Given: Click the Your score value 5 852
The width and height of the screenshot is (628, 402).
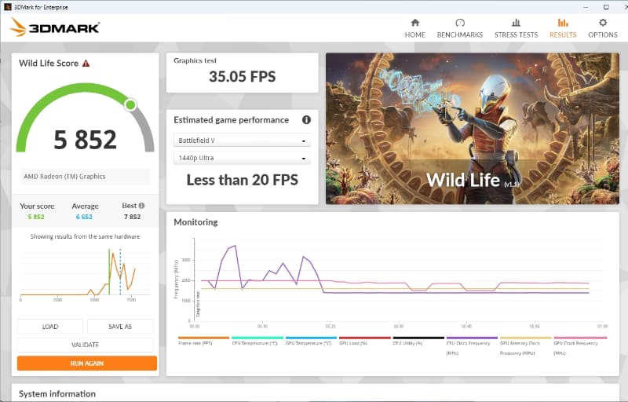Looking at the screenshot, I should [36, 217].
